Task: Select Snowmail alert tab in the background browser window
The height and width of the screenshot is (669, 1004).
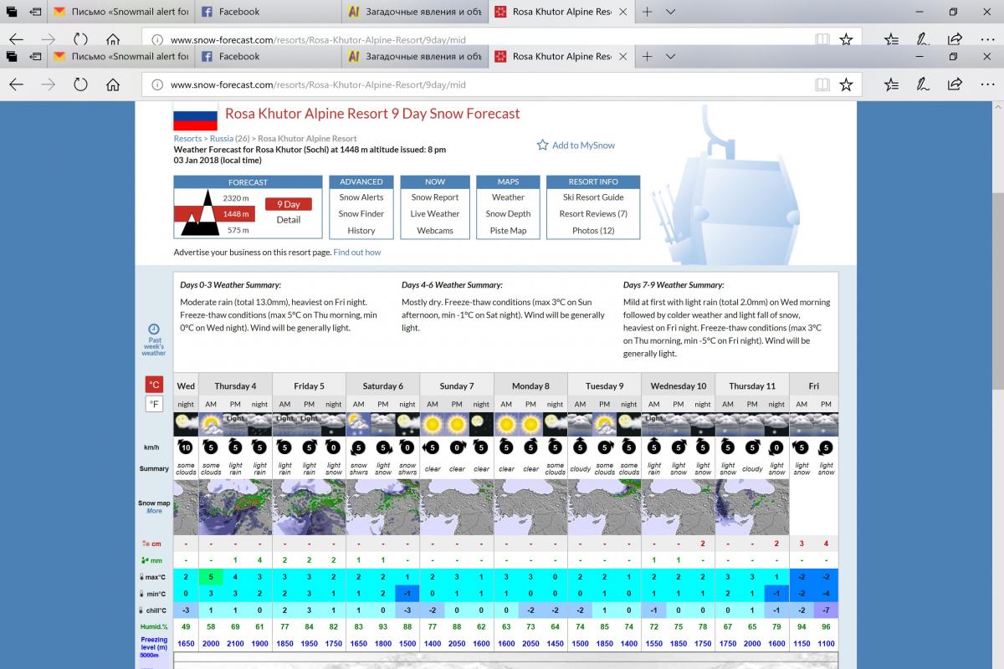Action: click(120, 12)
